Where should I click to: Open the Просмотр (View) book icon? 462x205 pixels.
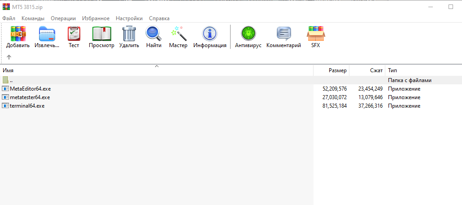[102, 34]
